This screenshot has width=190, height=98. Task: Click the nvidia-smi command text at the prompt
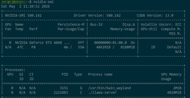click(x=44, y=2)
